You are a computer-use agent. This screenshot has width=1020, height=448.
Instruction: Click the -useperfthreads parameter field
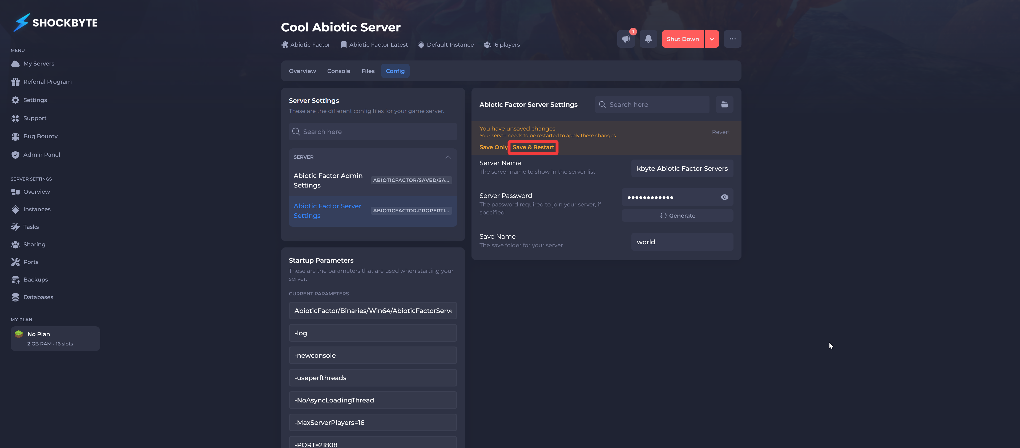tap(373, 378)
